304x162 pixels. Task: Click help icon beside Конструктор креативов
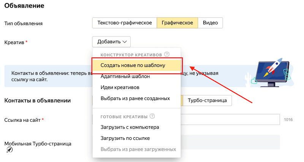(x=166, y=54)
